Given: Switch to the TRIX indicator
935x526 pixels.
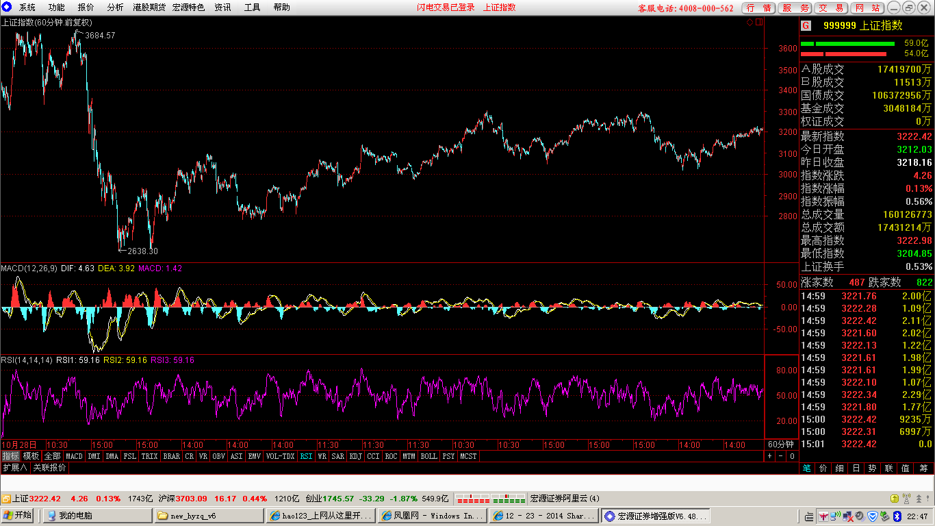Looking at the screenshot, I should [x=150, y=455].
